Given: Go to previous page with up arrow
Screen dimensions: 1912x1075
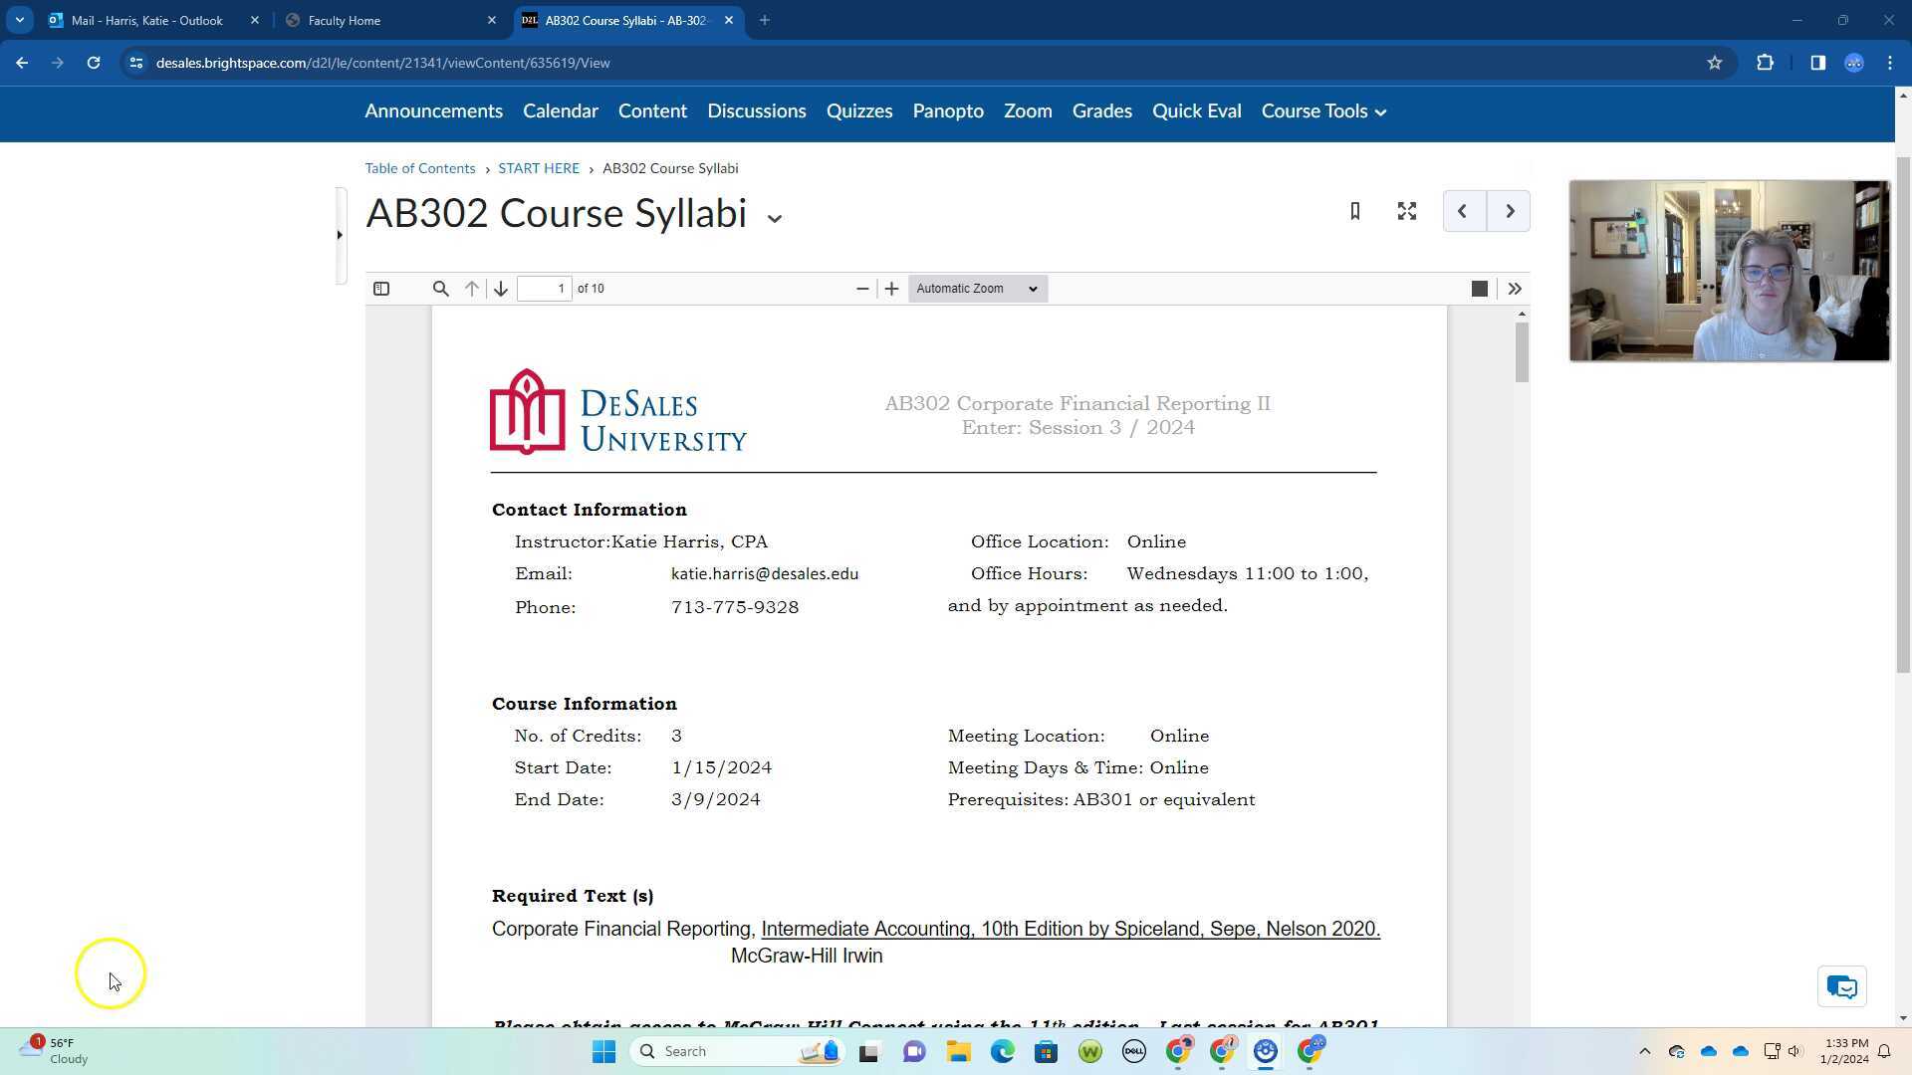Looking at the screenshot, I should 470,289.
